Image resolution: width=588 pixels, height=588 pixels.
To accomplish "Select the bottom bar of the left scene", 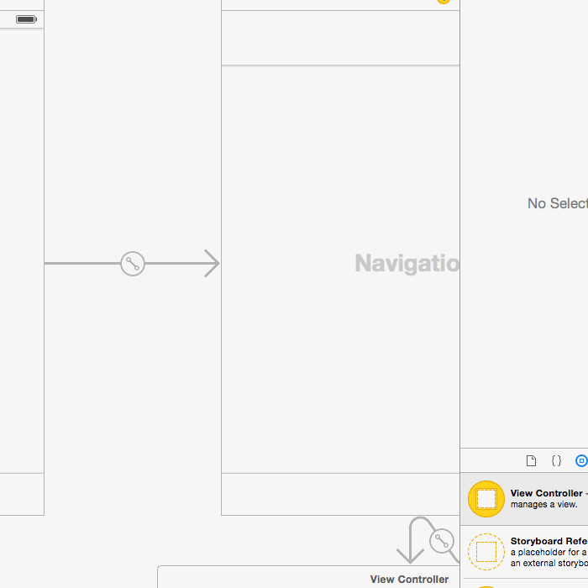I will point(22,494).
